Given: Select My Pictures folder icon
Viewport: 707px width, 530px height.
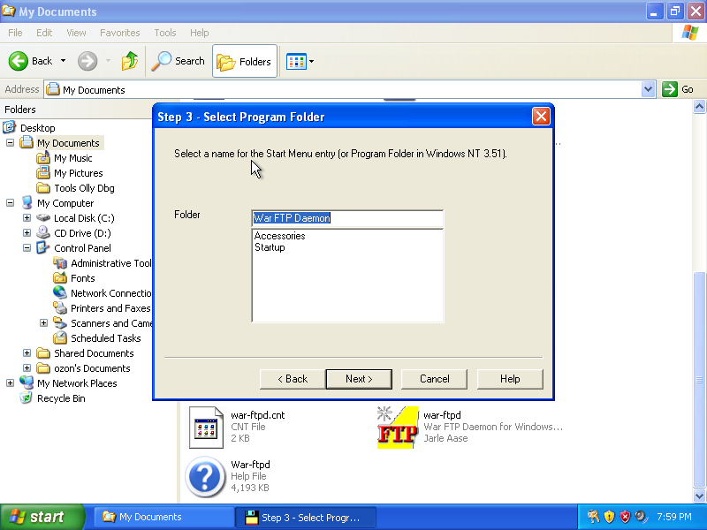Looking at the screenshot, I should [43, 172].
